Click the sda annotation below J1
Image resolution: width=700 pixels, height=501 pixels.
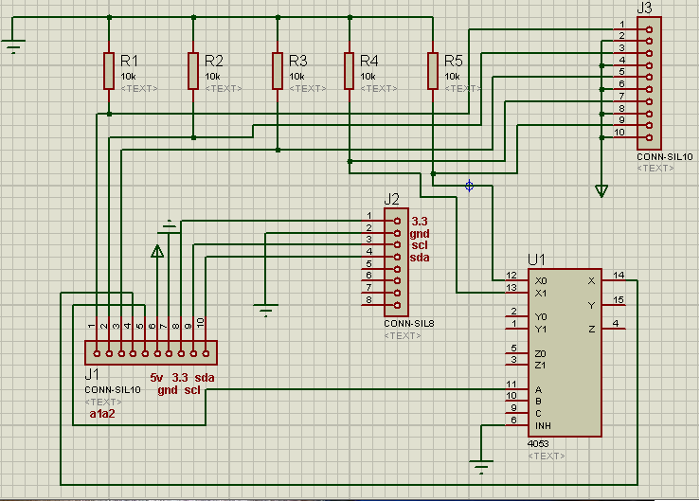click(205, 377)
